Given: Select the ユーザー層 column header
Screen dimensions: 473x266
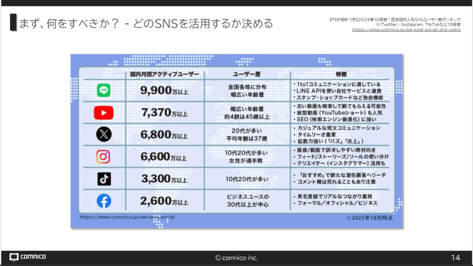Looking at the screenshot, I should pos(247,74).
